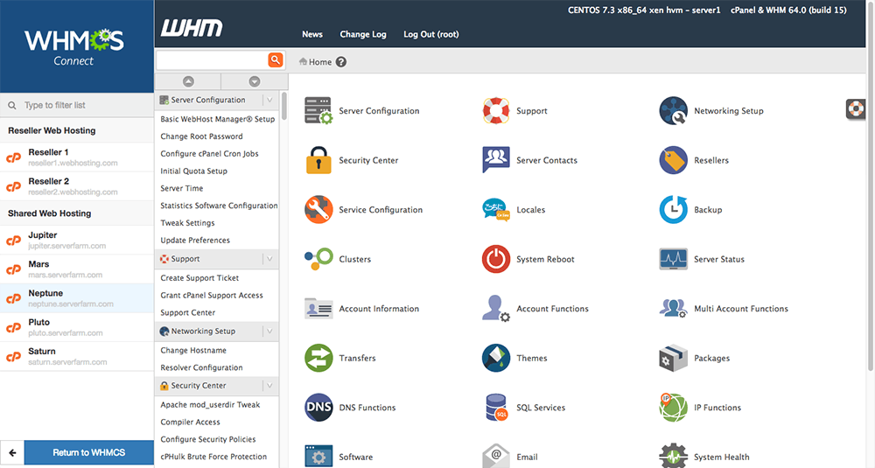Click the sidebar collapse-all up arrow
Viewport: 875px width, 468px height.
click(188, 81)
